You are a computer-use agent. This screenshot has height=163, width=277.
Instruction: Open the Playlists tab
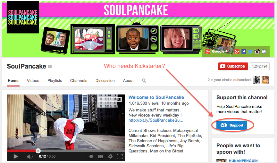point(55,81)
